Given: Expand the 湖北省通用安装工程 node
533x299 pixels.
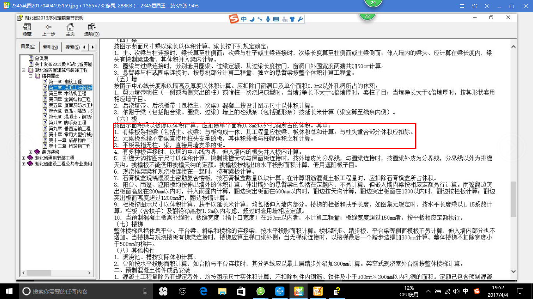Looking at the screenshot, I should pos(23,158).
